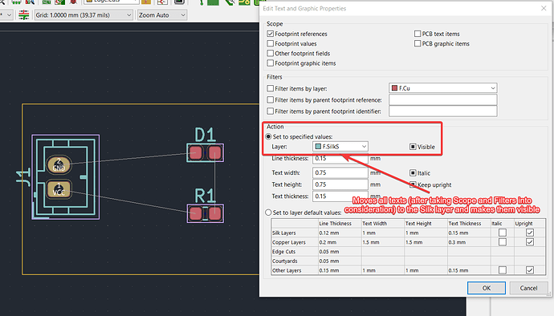Open the F.SilkS layer dropdown
Screen dimensions: 554x316
340,147
